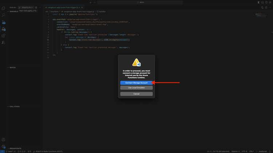Click src in the breadcrumb
The image size is (273, 153).
[x=47, y=12]
